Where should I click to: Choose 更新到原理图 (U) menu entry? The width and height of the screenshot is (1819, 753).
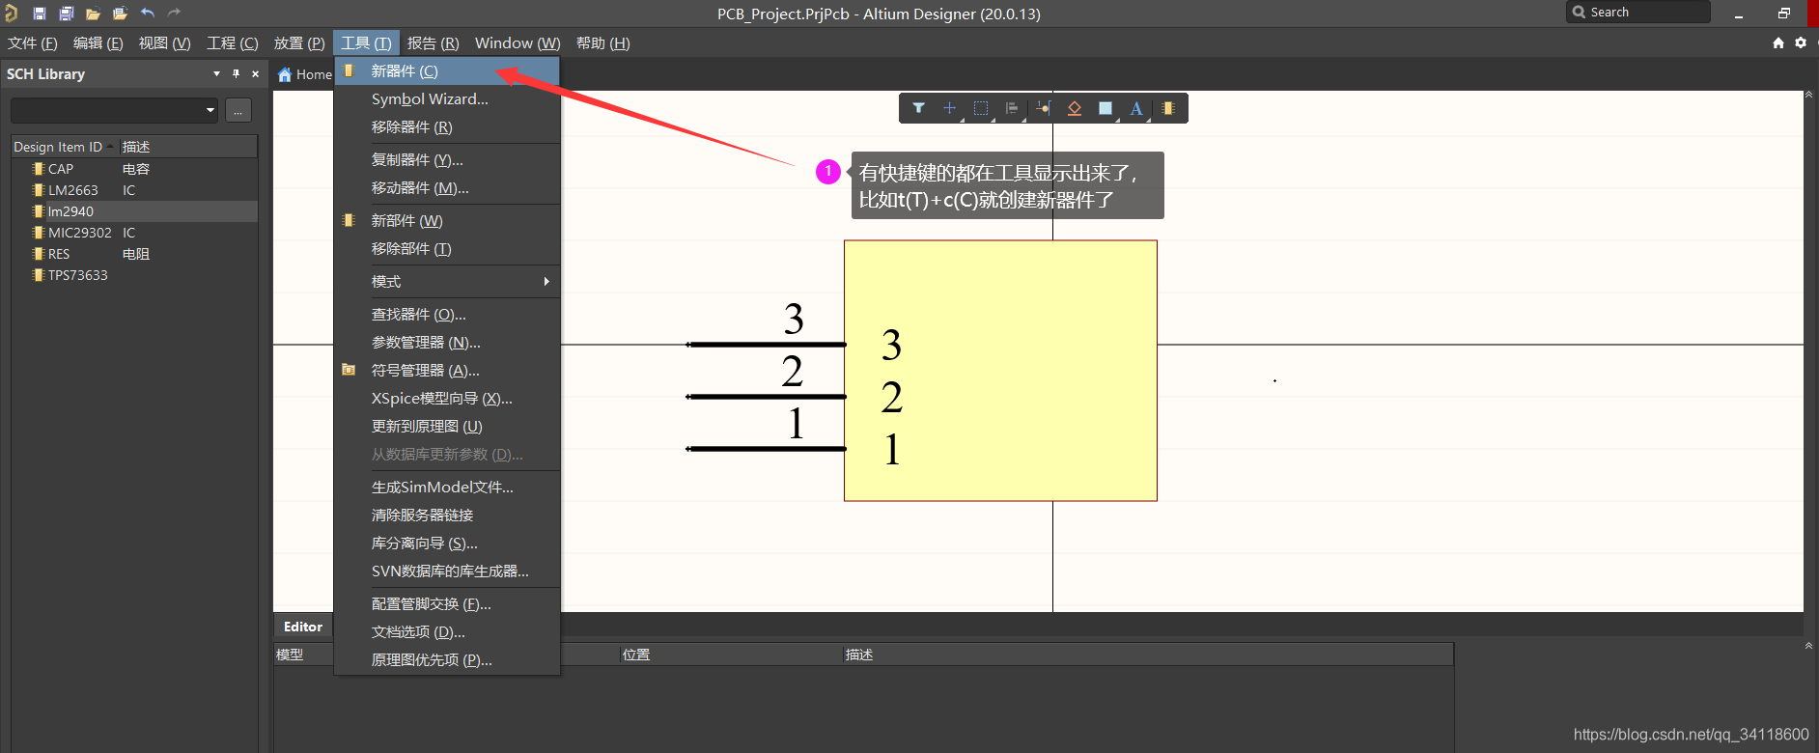[x=447, y=427]
